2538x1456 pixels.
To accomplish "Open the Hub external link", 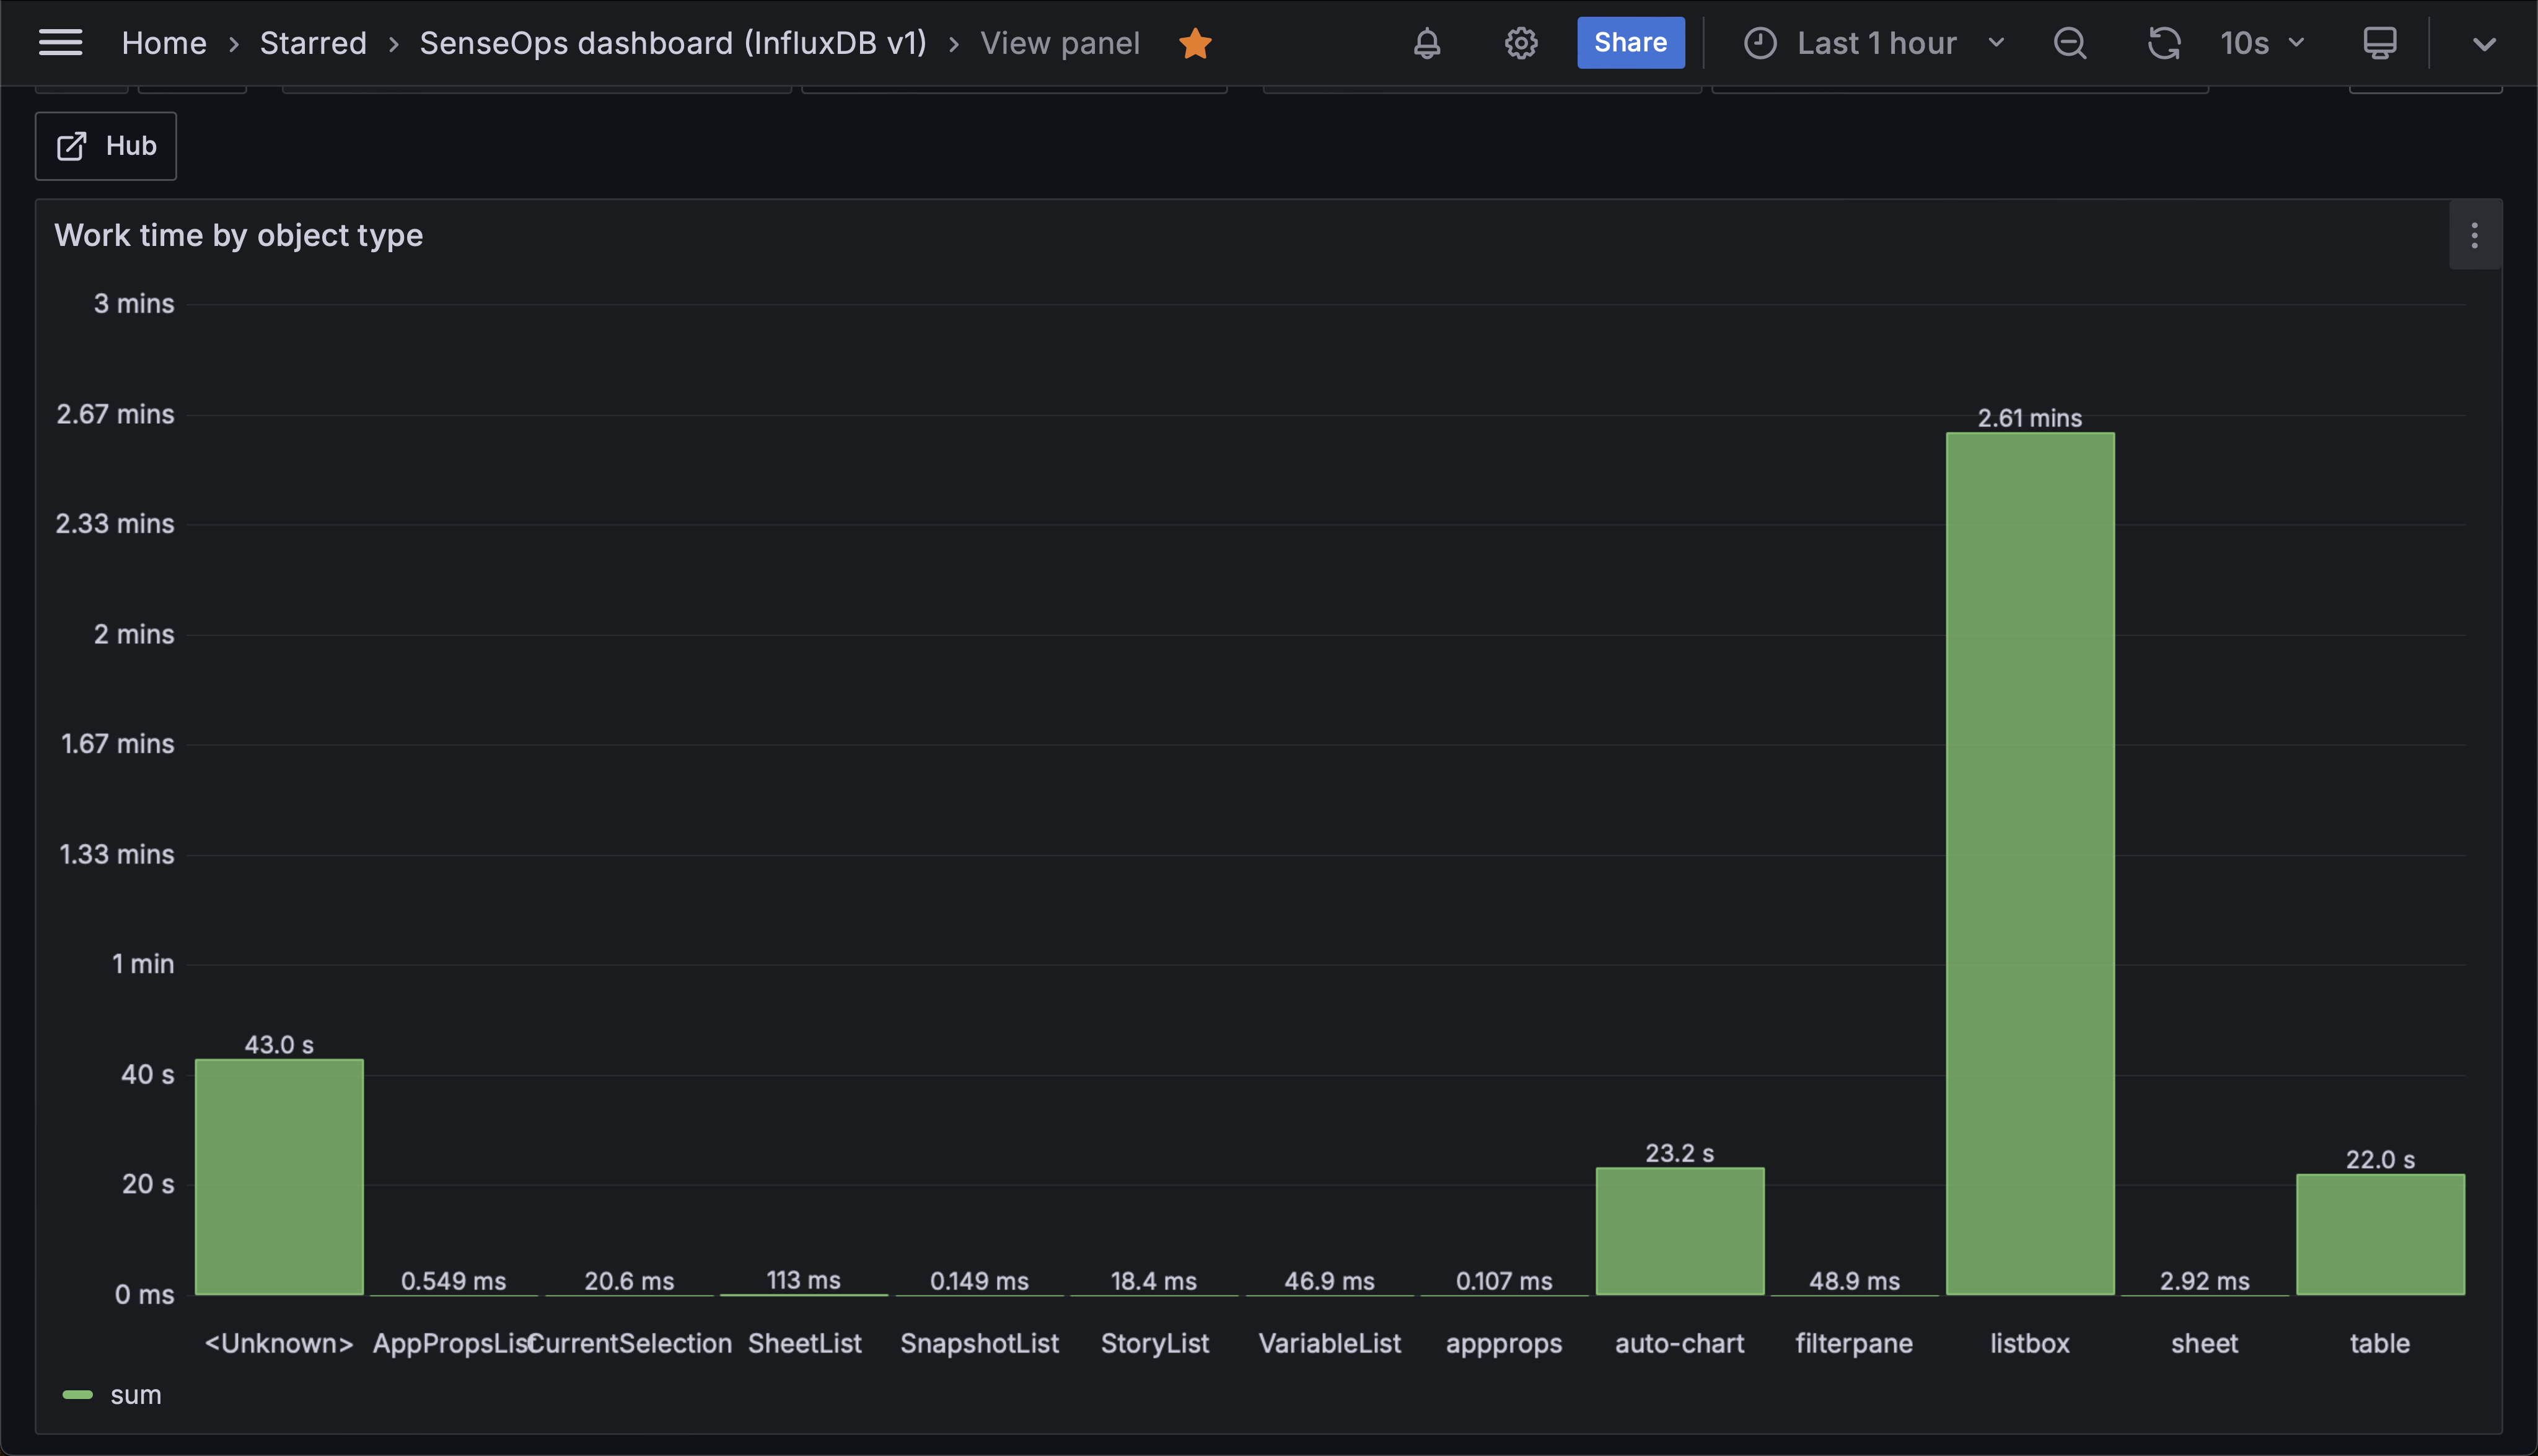I will pos(106,146).
